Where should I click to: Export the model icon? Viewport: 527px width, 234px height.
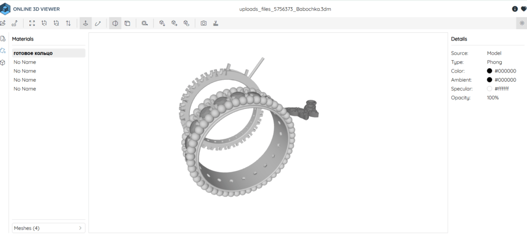click(x=174, y=23)
